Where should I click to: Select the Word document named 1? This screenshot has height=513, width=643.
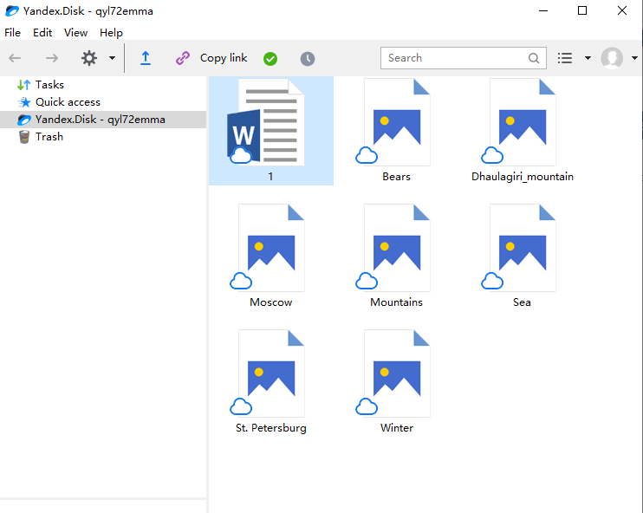pos(271,131)
